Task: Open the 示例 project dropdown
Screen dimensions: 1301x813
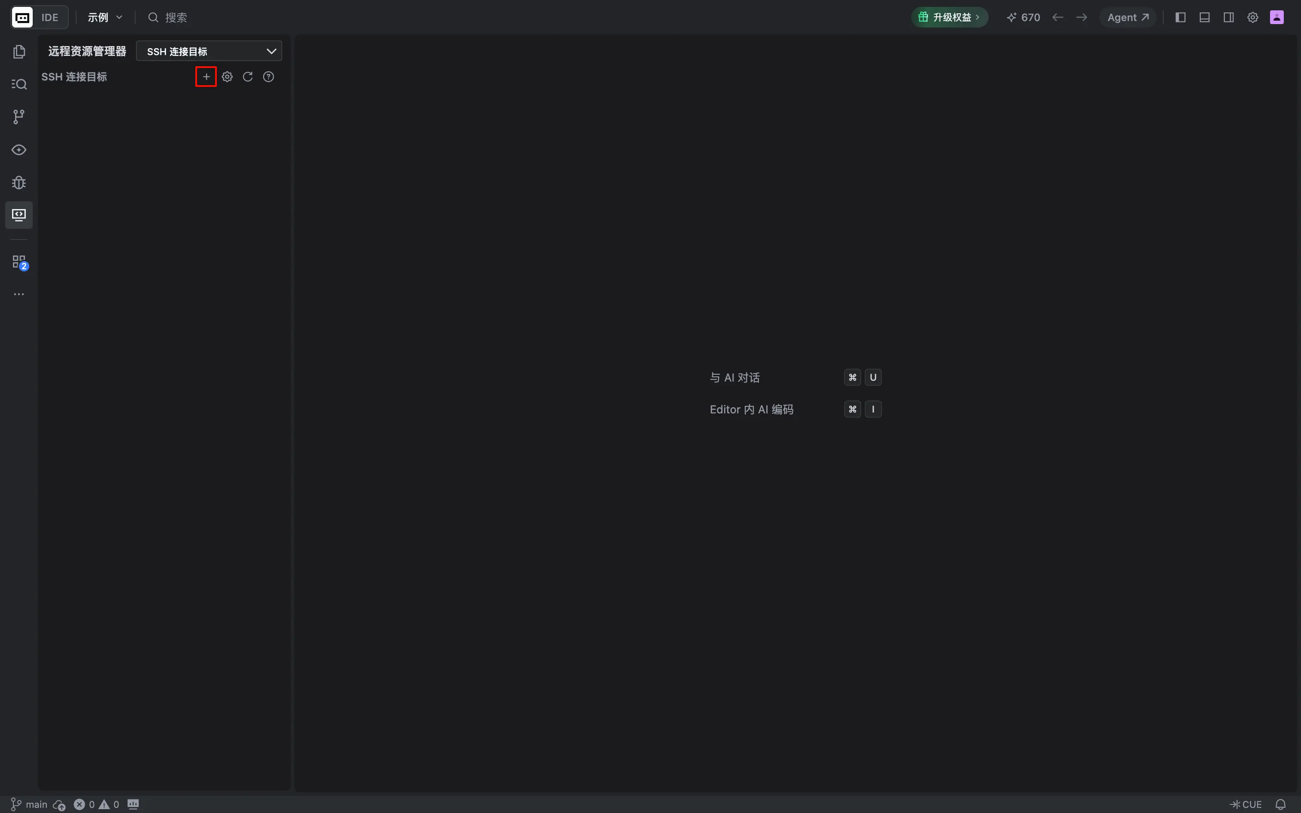Action: point(105,17)
